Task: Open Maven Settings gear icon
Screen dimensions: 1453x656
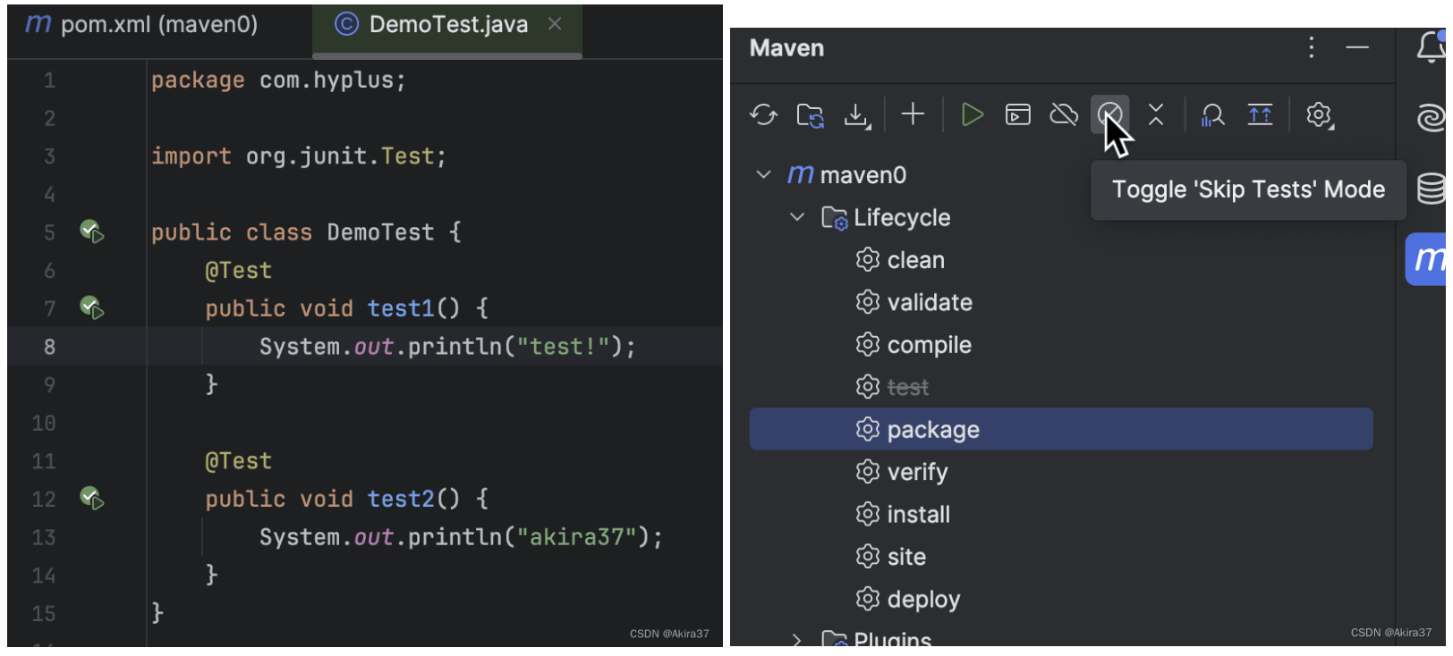Action: (x=1319, y=115)
